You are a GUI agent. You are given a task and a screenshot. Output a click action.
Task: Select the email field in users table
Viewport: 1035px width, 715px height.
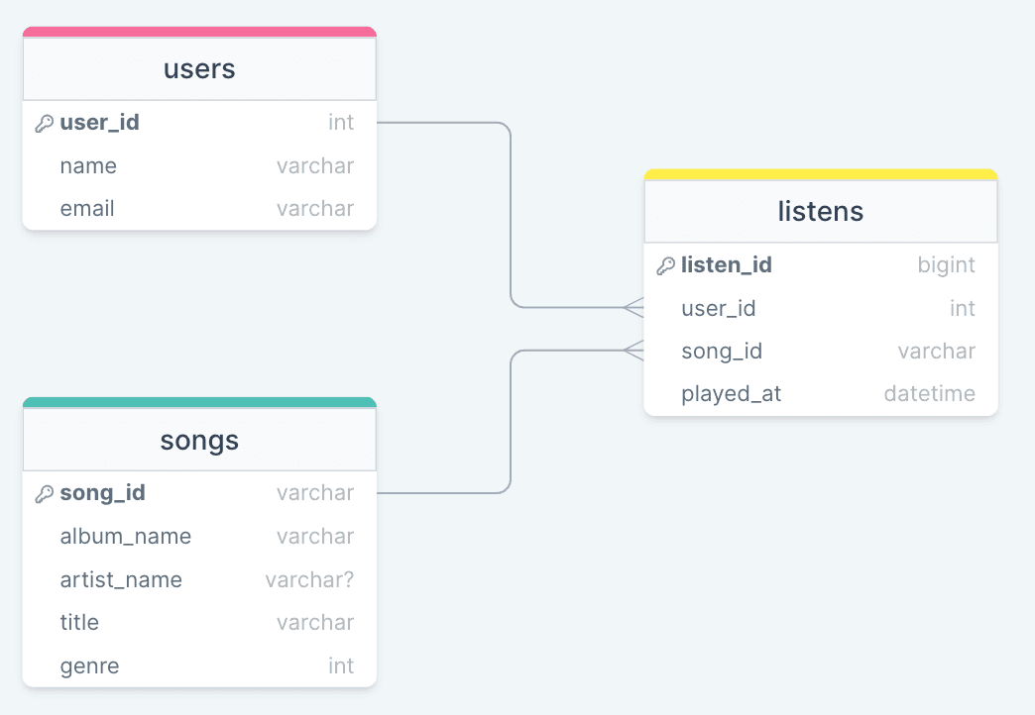87,209
